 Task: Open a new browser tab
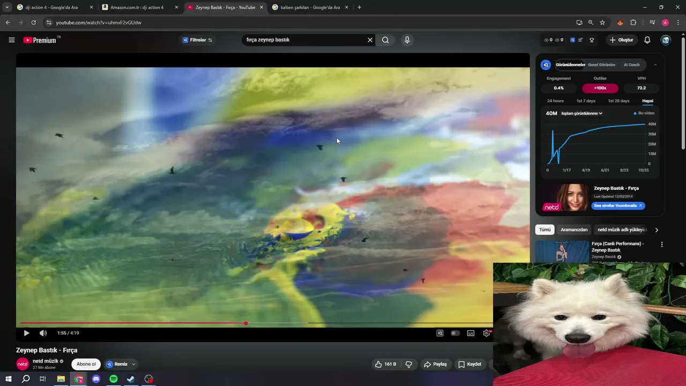coord(359,8)
